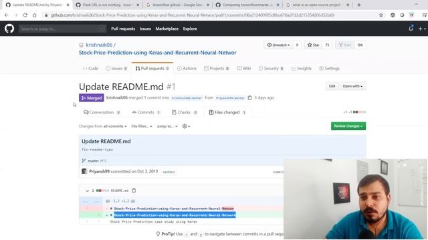The height and width of the screenshot is (240, 428).
Task: Open the stargazers count 75
Action: tap(327, 45)
